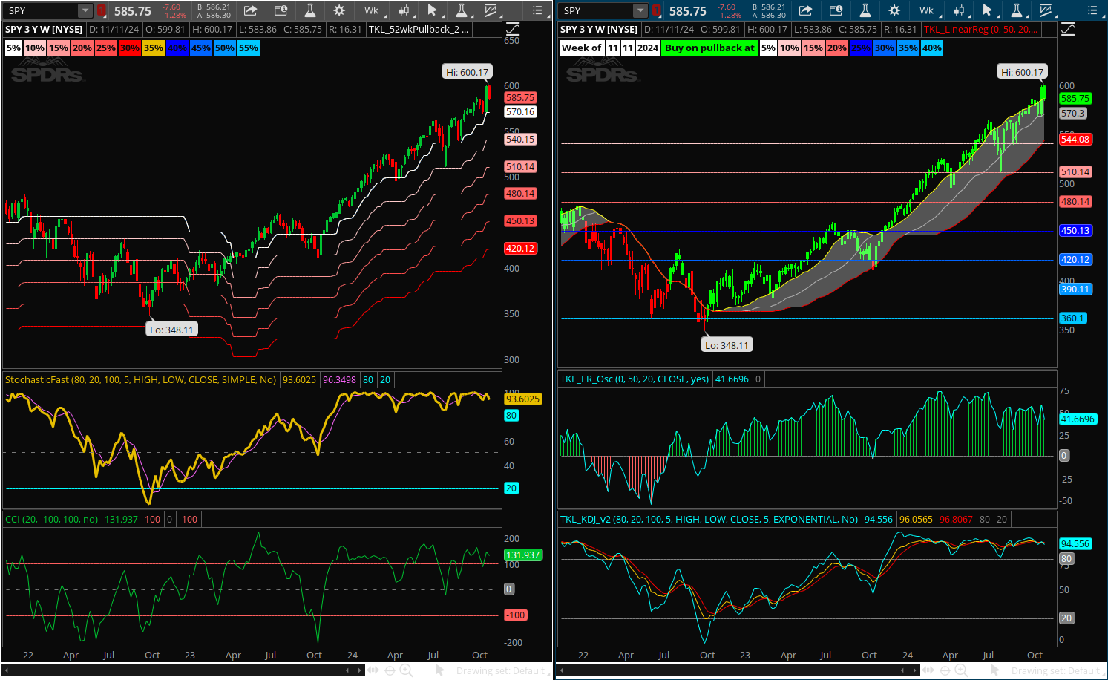Click the TKL_LR_Osc study title
The height and width of the screenshot is (680, 1108).
[635, 379]
